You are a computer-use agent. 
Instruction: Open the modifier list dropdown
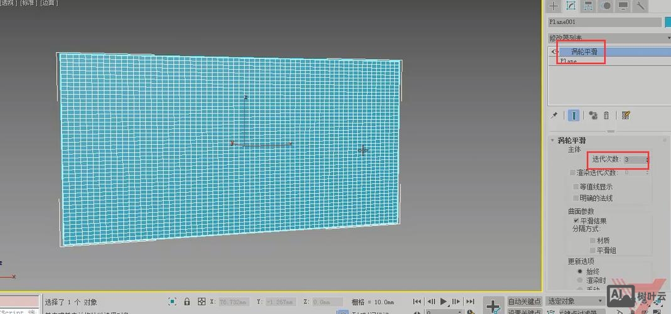(609, 38)
